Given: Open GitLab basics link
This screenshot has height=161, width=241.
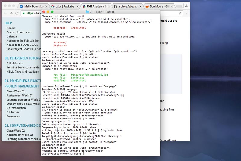Looking at the screenshot, I should tap(15, 63).
